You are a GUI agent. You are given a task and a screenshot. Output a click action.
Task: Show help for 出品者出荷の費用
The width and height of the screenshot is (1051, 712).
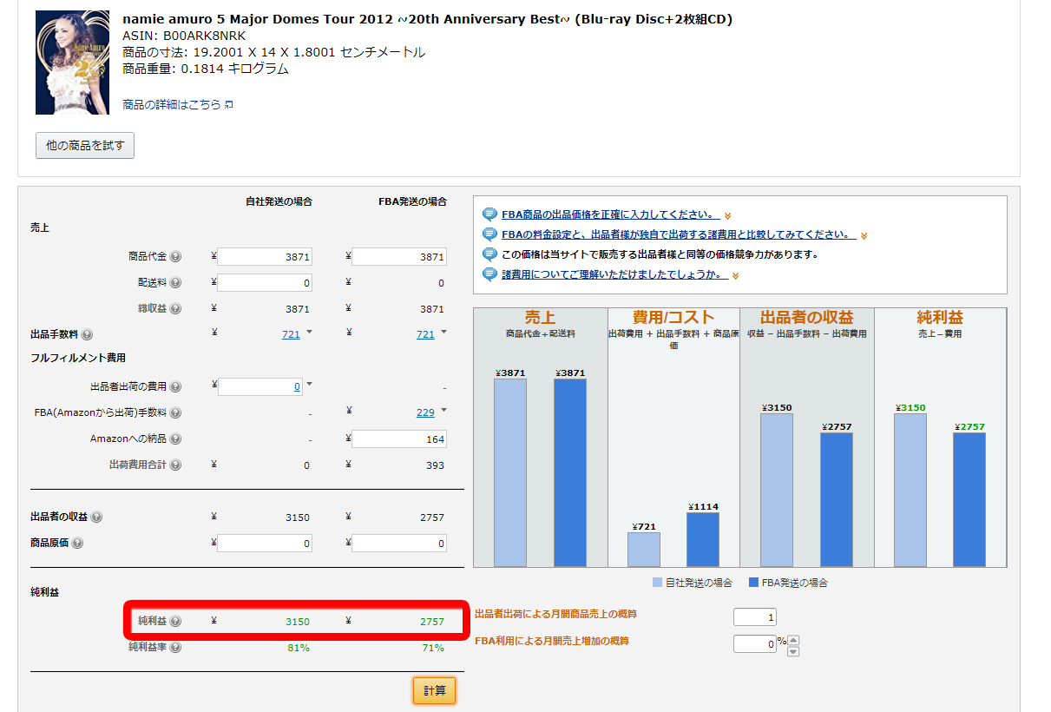tap(175, 387)
